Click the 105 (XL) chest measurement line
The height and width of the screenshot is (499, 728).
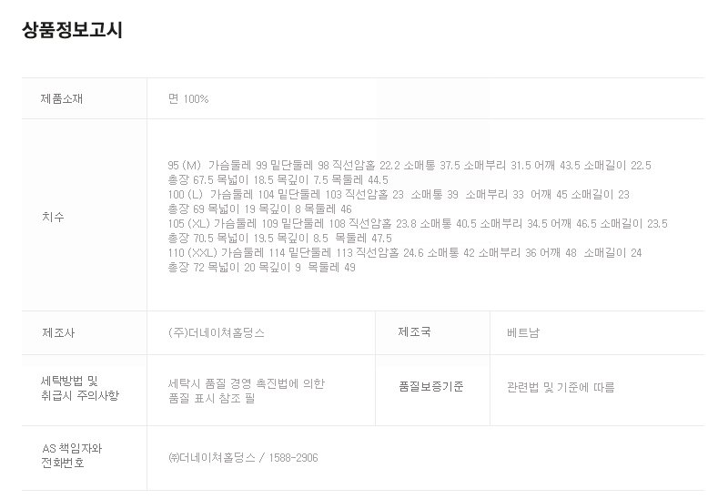coord(418,224)
